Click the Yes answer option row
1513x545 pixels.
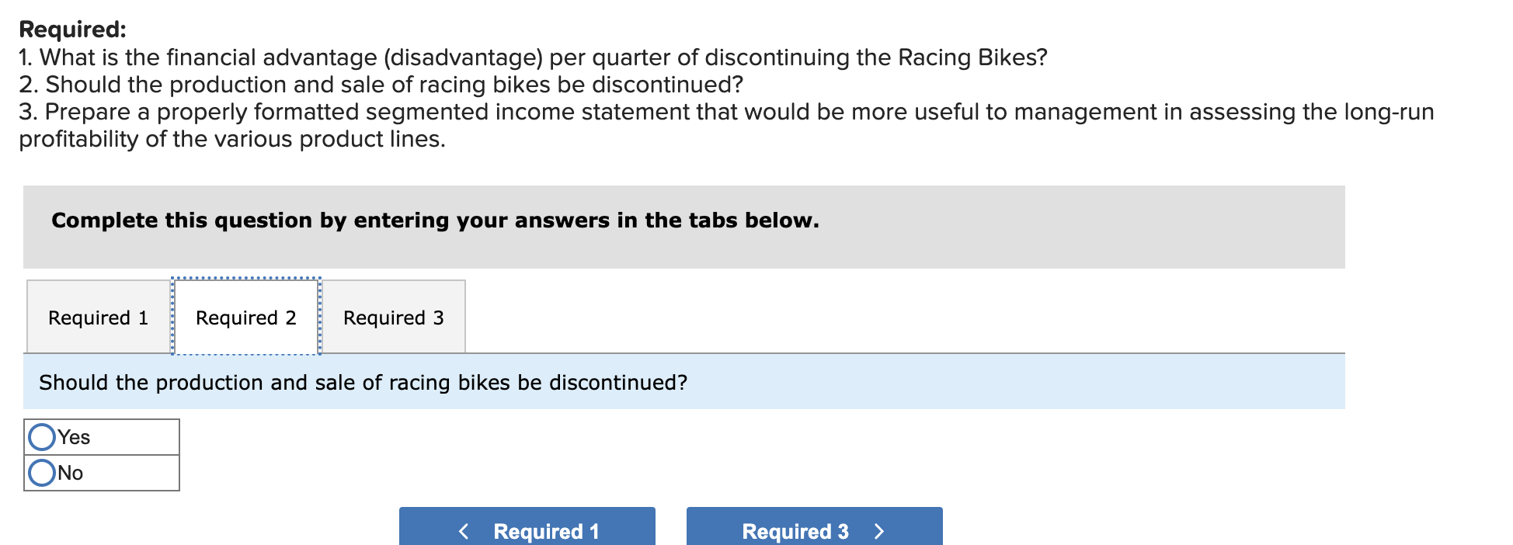pyautogui.click(x=101, y=436)
